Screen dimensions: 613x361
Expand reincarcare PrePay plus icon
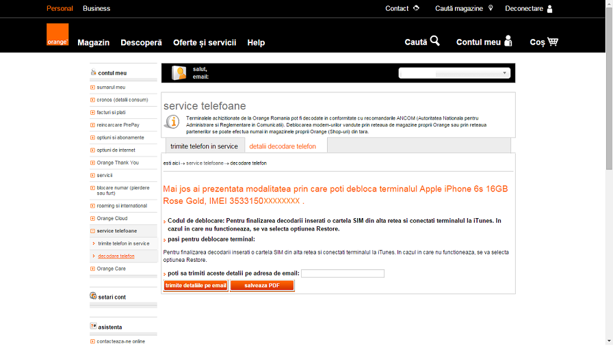click(x=92, y=125)
